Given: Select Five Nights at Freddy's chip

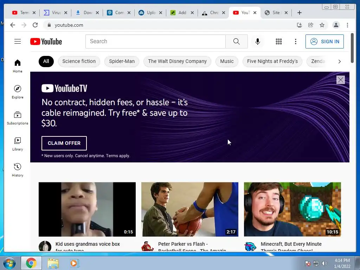Looking at the screenshot, I should click(x=272, y=61).
